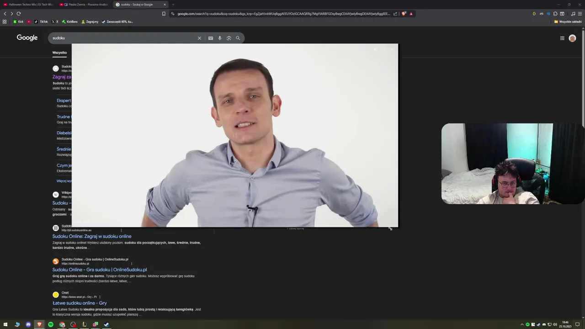
Task: Open the extensions puzzle icon
Action: 555,14
